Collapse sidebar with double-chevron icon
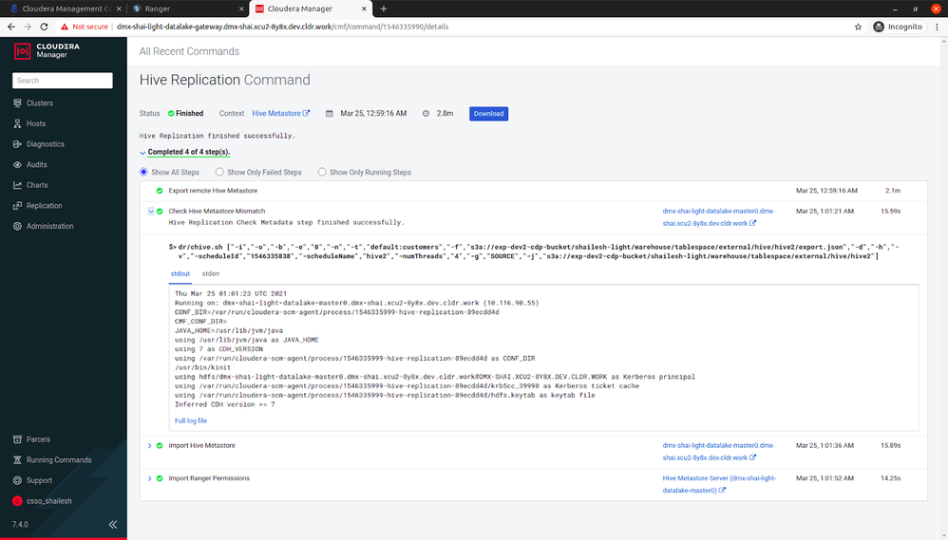 click(x=112, y=524)
